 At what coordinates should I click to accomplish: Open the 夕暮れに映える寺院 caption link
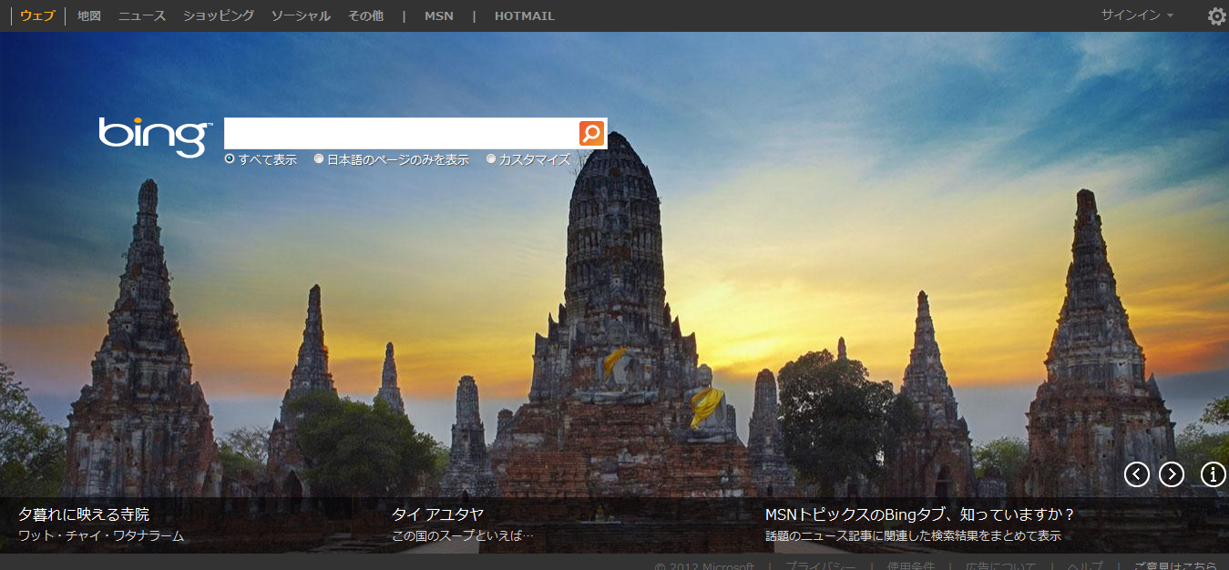pos(84,514)
